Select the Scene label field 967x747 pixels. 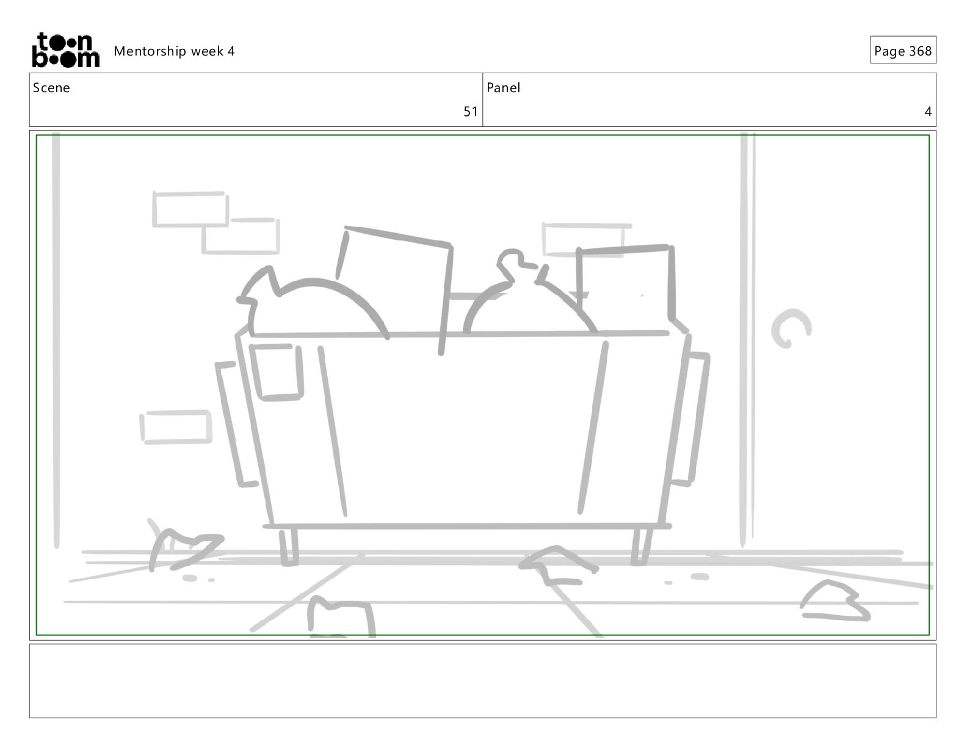click(256, 100)
